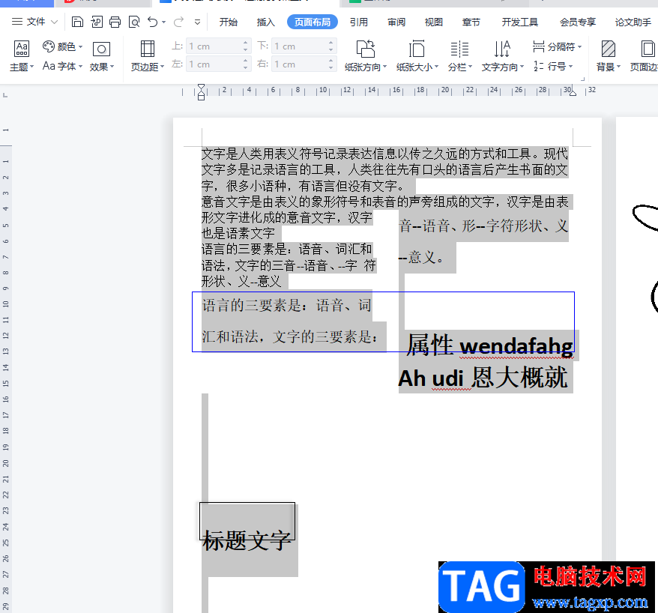The height and width of the screenshot is (613, 658).
Task: Click the text 属性 wendafahg
Action: click(x=489, y=345)
